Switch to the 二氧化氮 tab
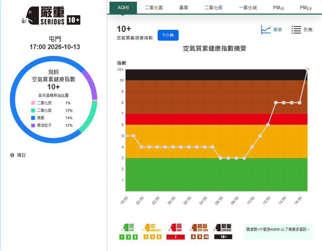Image resolution: width=322 pixels, height=251 pixels. coord(154,7)
